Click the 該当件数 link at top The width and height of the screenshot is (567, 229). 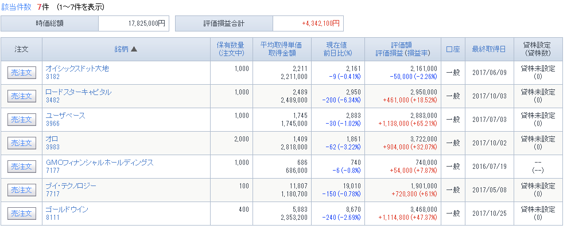tap(16, 7)
